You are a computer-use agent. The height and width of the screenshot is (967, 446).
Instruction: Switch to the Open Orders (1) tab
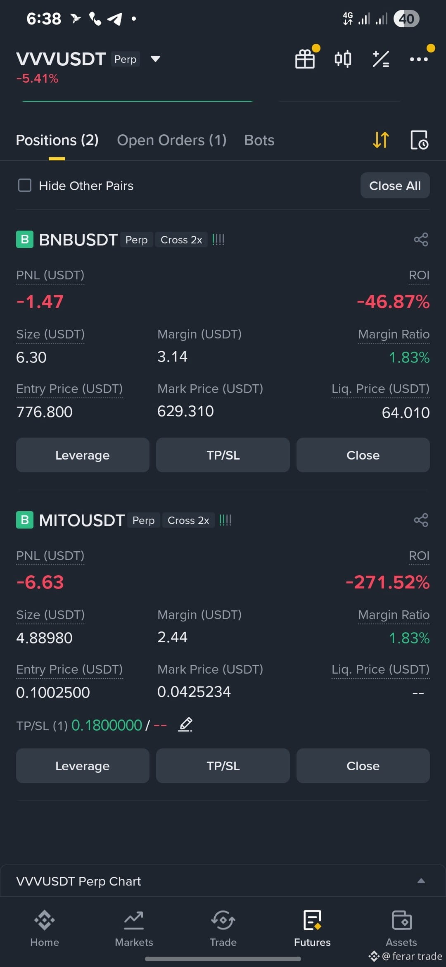[172, 141]
